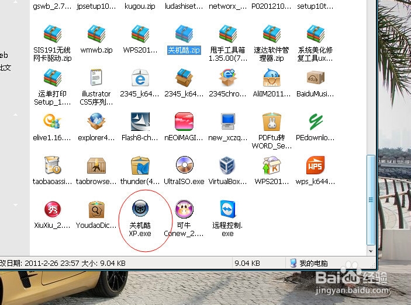The width and height of the screenshot is (411, 305).
Task: Select the 2345chro... installer icon
Action: [228, 78]
